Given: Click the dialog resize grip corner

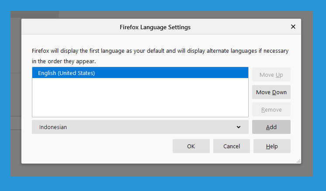Looking at the screenshot, I should [298, 161].
